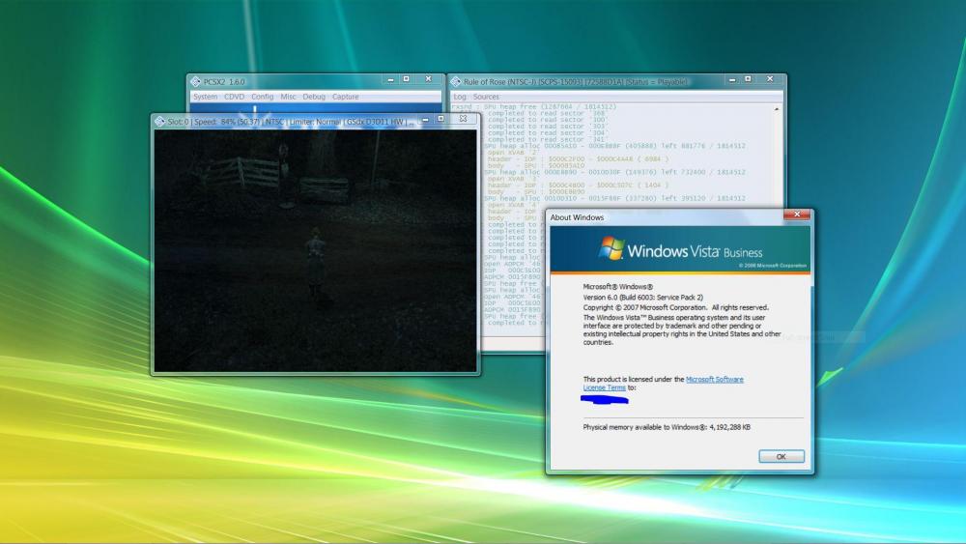Open the Debug menu in PCSX2
The width and height of the screenshot is (966, 544).
pyautogui.click(x=314, y=97)
